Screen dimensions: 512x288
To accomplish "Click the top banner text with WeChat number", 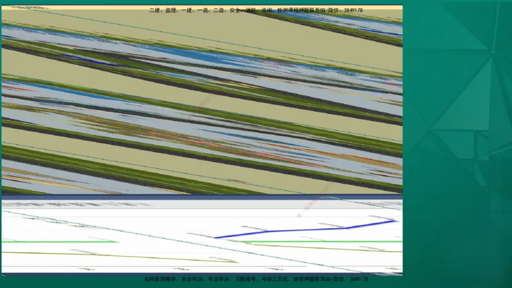I will [x=255, y=10].
